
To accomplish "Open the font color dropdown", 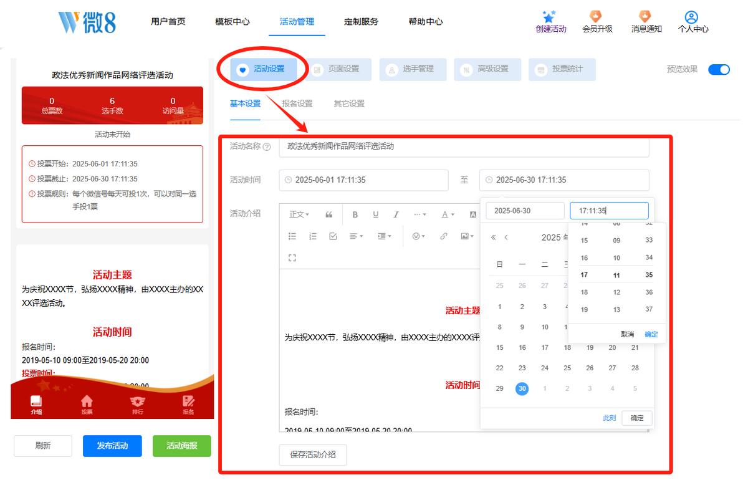I will (x=448, y=214).
